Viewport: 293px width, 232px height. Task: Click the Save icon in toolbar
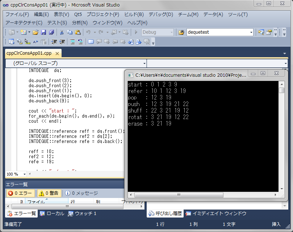(x=43, y=32)
